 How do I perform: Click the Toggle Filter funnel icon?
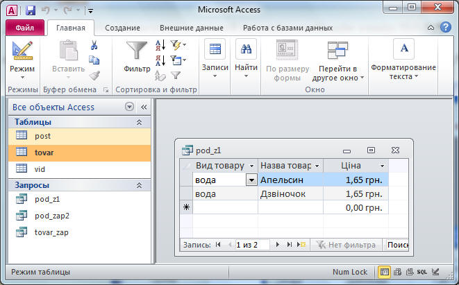pos(176,76)
